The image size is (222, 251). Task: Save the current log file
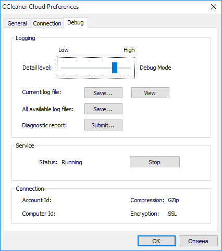tap(103, 93)
